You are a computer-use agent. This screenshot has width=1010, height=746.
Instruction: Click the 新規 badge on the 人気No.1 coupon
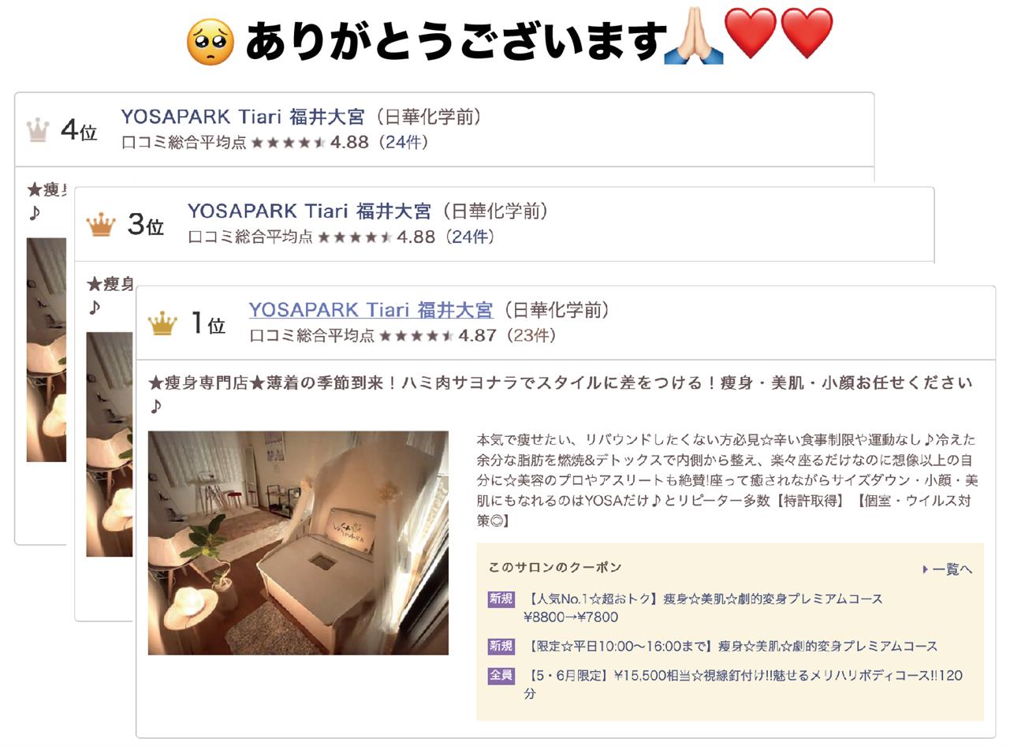pyautogui.click(x=501, y=599)
